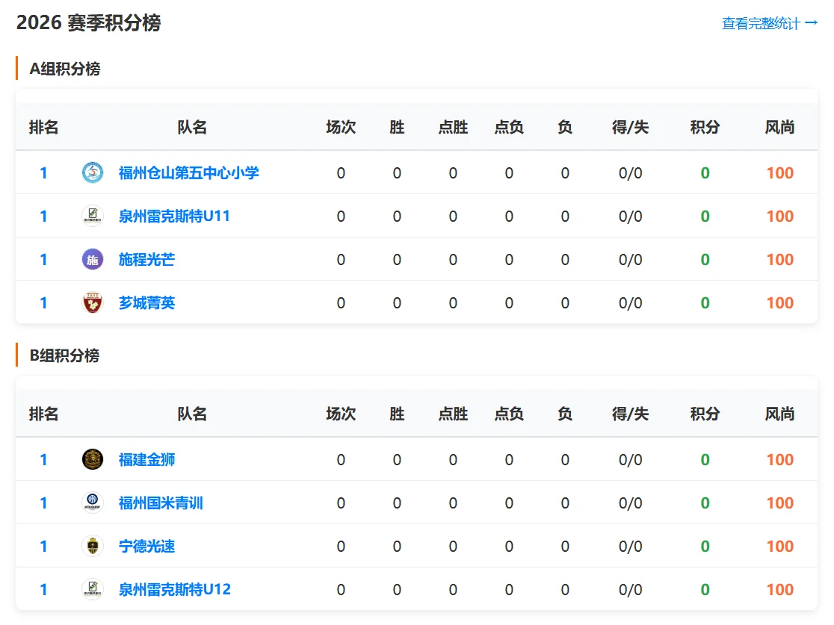Click 队名 column header in Group B table
Image resolution: width=834 pixels, height=625 pixels.
tap(192, 414)
